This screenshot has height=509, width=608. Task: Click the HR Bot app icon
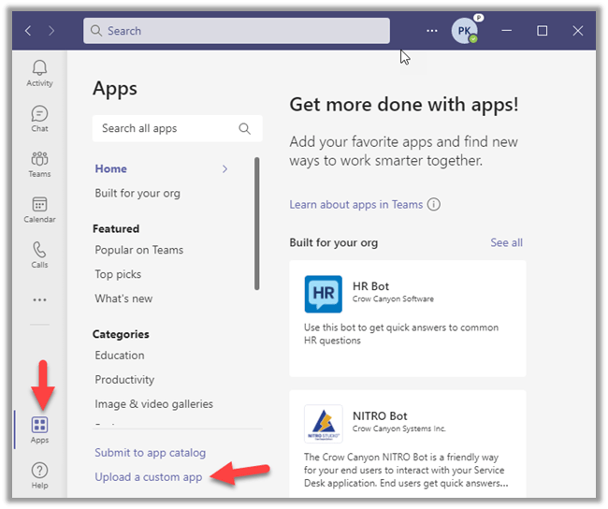coord(323,294)
